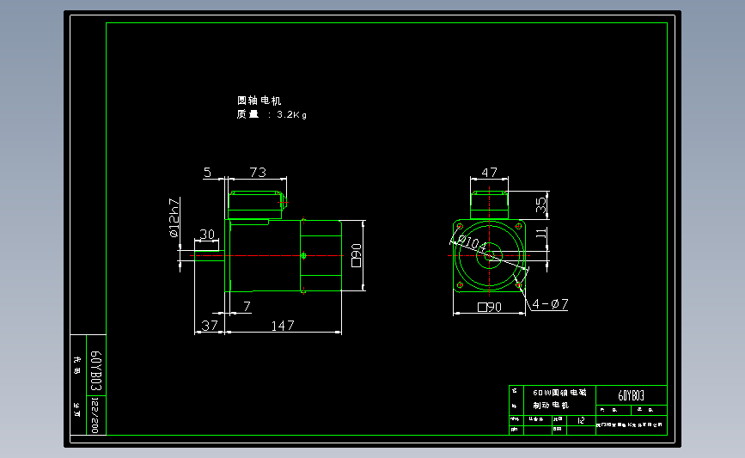Select the rotated '122/200' margin text

(x=95, y=416)
